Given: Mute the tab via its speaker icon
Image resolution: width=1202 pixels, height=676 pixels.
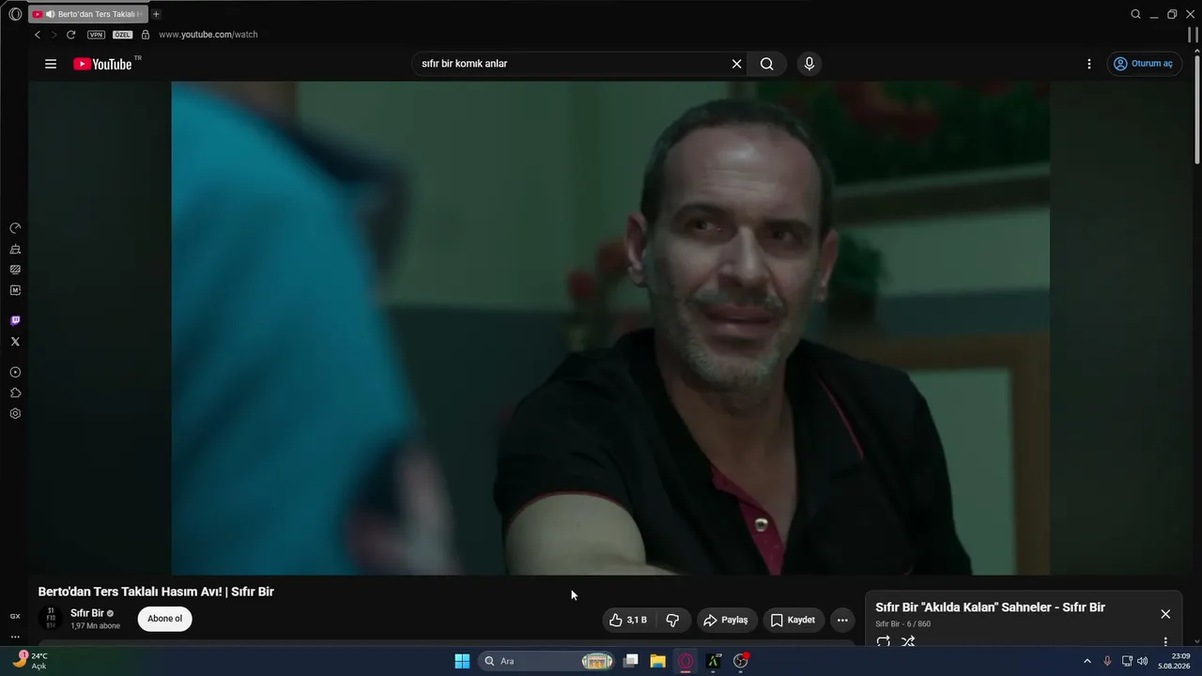Looking at the screenshot, I should pos(50,14).
